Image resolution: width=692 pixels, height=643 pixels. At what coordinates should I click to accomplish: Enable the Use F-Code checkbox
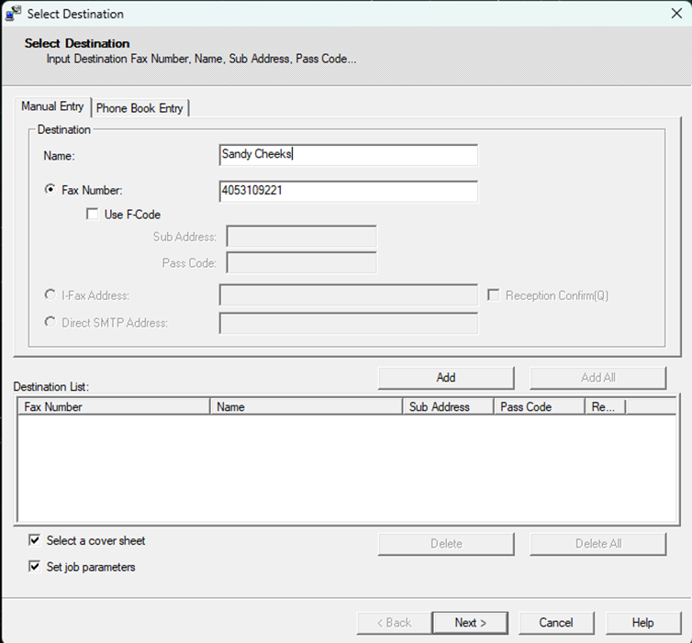(92, 215)
